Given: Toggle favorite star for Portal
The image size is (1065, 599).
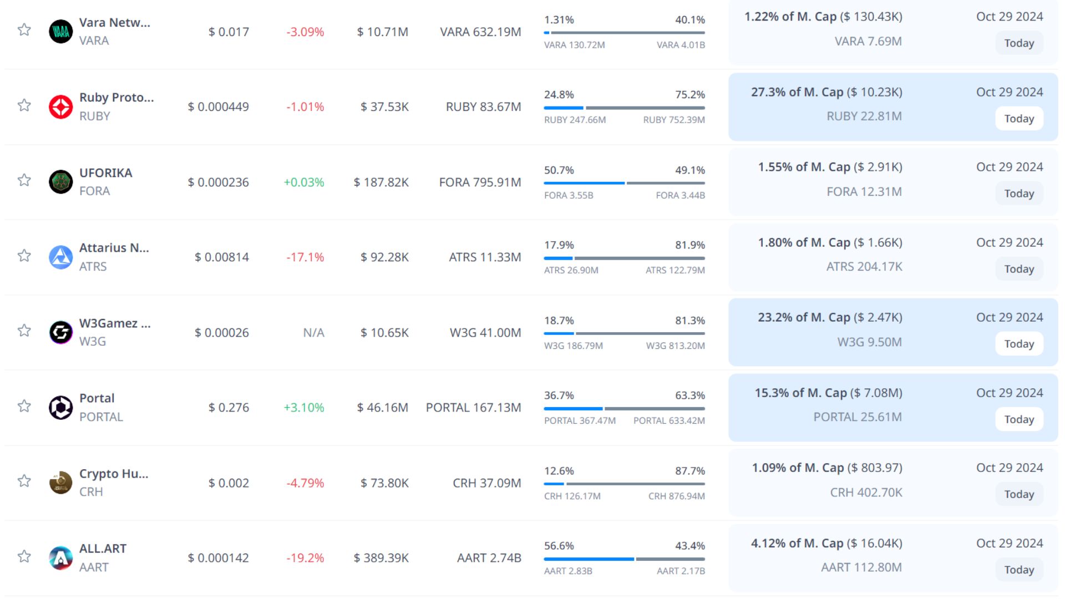Looking at the screenshot, I should click(24, 406).
